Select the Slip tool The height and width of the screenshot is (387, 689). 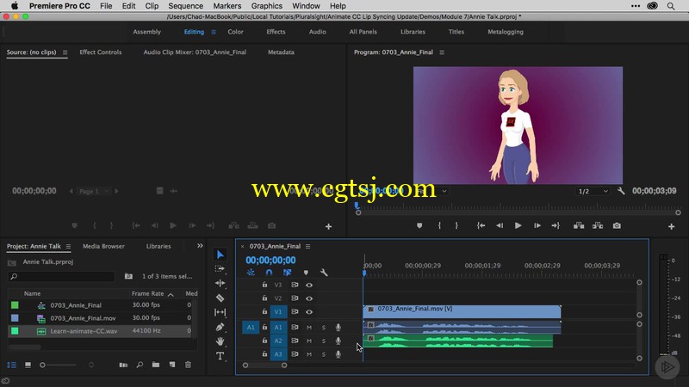(x=220, y=312)
